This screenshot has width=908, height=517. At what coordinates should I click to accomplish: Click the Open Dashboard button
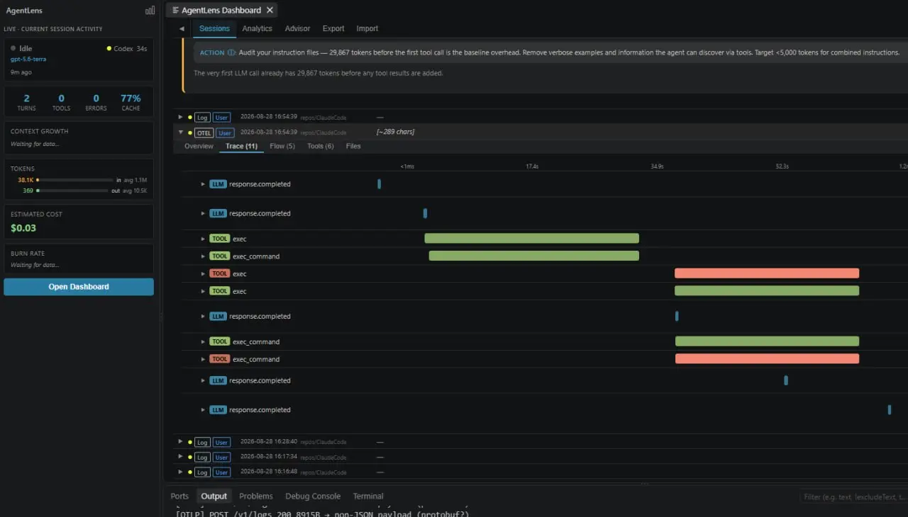[79, 287]
